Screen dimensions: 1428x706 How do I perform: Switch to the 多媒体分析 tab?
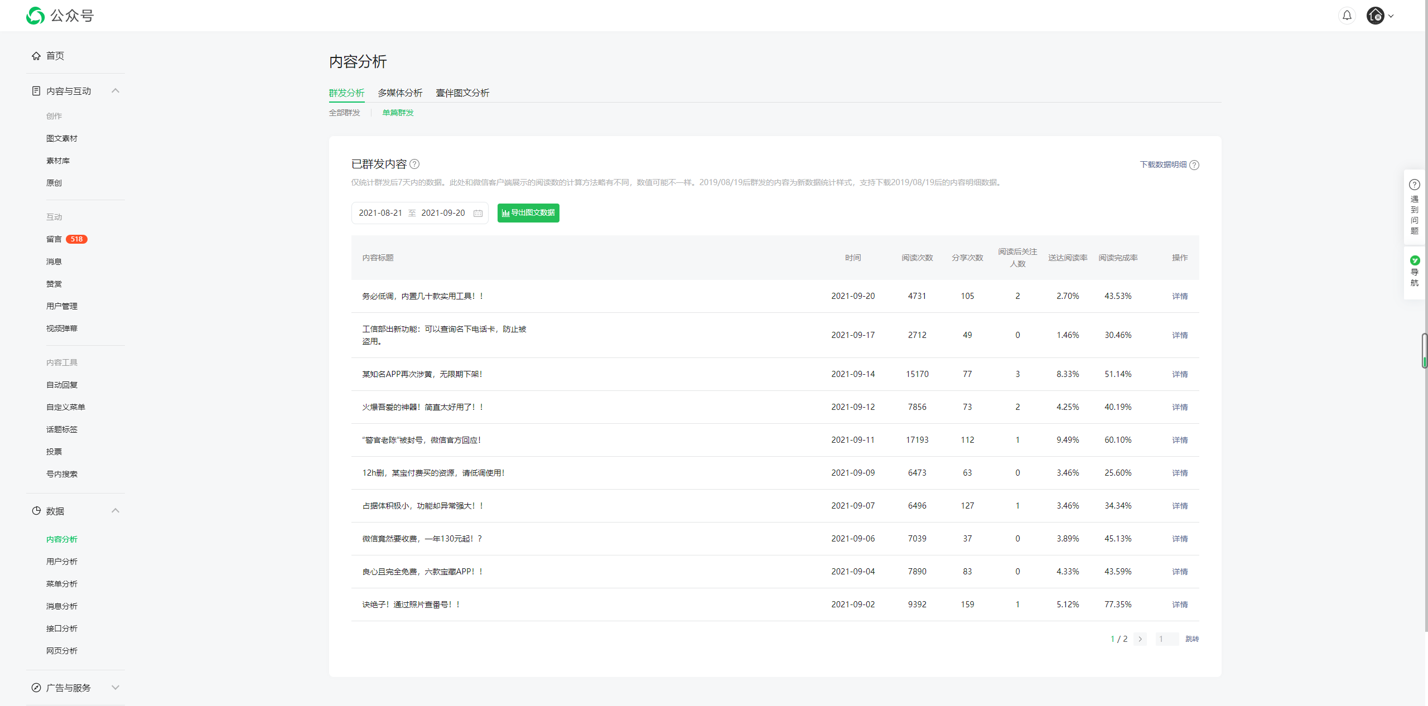pos(400,93)
